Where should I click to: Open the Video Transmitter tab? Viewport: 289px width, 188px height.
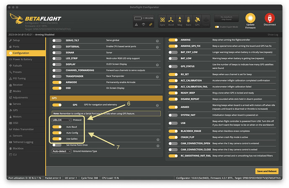tap(26, 129)
